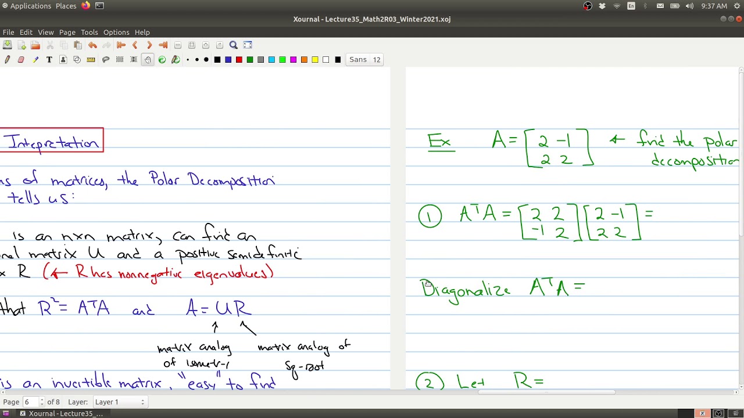Create a new journal with New icon

click(x=22, y=45)
